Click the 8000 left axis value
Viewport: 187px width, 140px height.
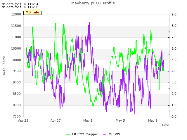click(x=17, y=105)
